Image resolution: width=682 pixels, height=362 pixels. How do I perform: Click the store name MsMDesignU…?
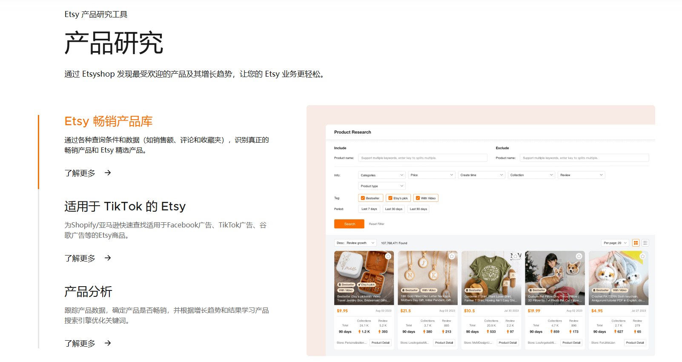(x=478, y=343)
